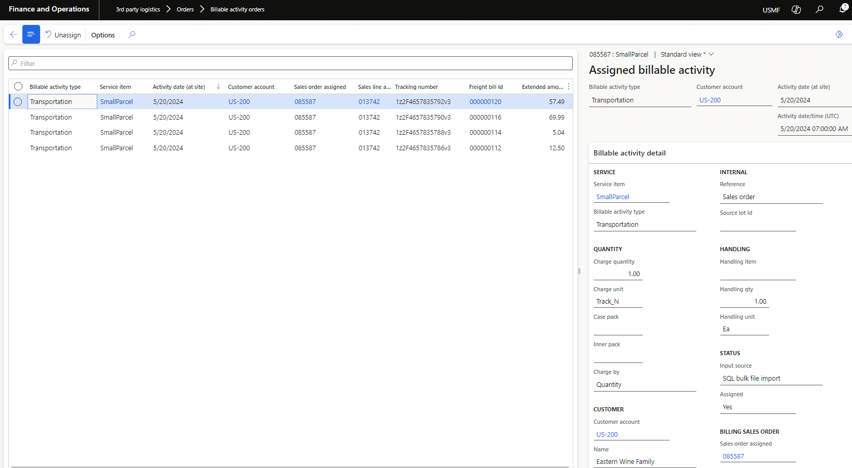852x468 pixels.
Task: Open 3rd party logistics breadcrumb
Action: [x=138, y=9]
